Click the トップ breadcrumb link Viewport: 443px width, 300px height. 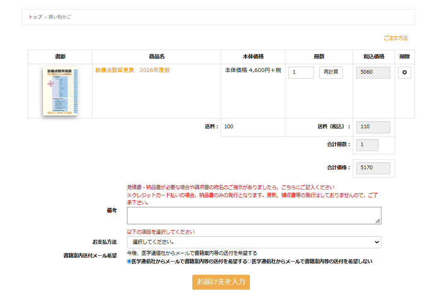pyautogui.click(x=35, y=17)
